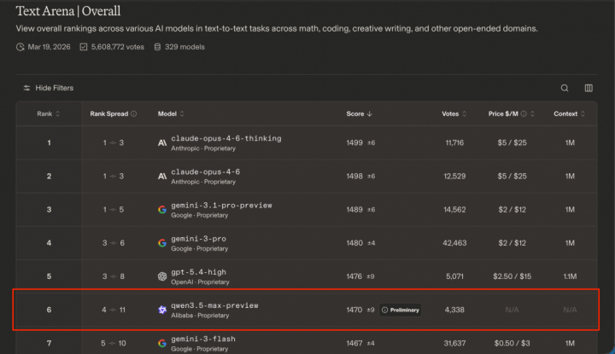The image size is (615, 354).
Task: Click the Price $/M info icon
Action: pos(524,114)
